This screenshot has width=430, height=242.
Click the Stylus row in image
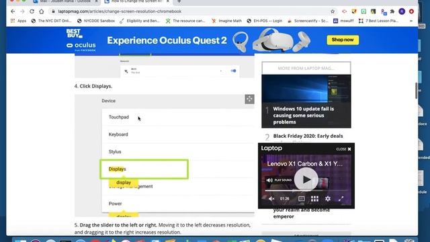(177, 152)
